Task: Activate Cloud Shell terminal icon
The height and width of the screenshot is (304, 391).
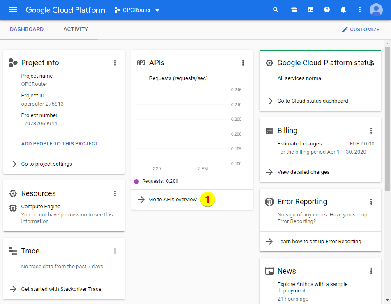Action: [310, 9]
